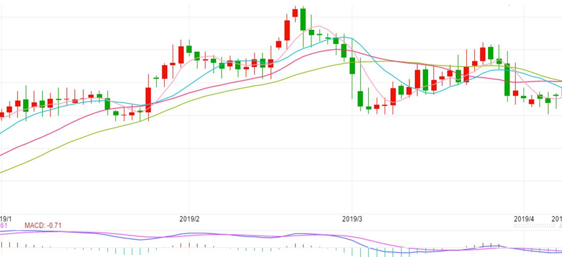Click the partial 2019/1 date label
The image size is (562, 257).
click(x=6, y=219)
